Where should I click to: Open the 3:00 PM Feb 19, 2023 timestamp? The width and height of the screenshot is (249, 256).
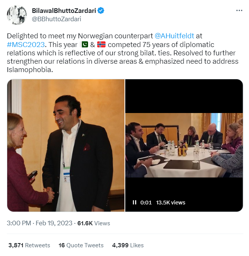pos(39,223)
